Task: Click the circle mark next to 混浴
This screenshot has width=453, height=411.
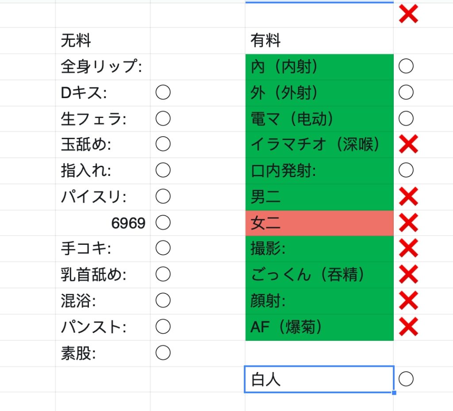Action: pyautogui.click(x=163, y=300)
